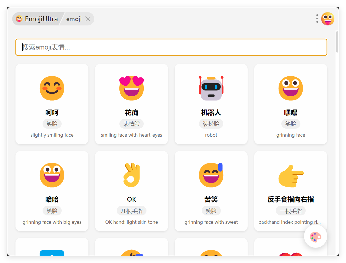Click the 呵呵 emoji title
Screen dimensions: 346x263
pos(52,113)
